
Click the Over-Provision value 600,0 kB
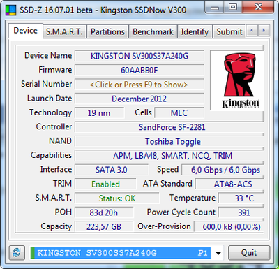[x=229, y=226]
